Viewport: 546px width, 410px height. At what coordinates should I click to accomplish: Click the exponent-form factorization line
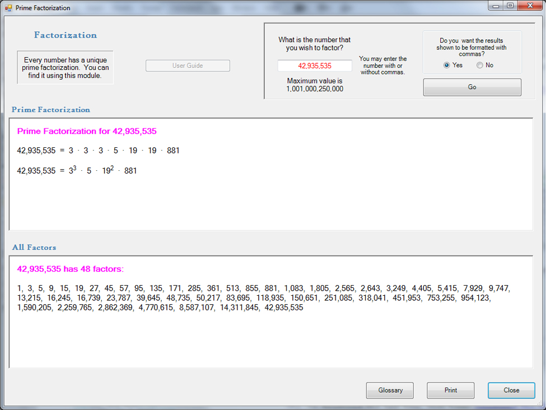pyautogui.click(x=77, y=170)
